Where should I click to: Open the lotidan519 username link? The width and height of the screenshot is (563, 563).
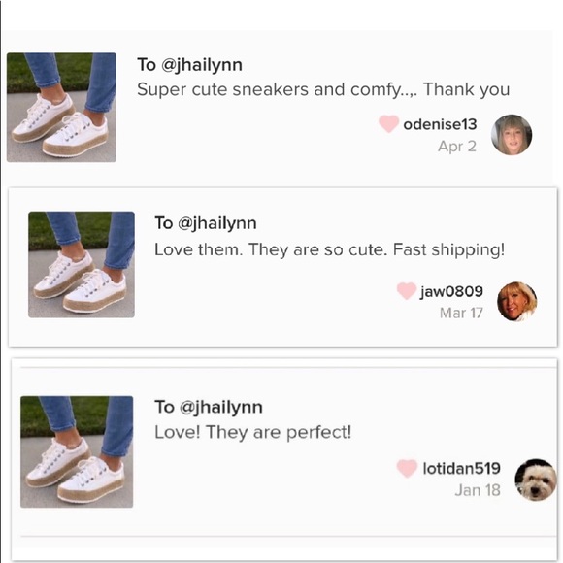[x=461, y=469]
